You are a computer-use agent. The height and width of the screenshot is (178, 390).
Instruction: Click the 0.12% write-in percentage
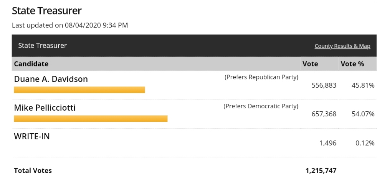click(x=364, y=143)
